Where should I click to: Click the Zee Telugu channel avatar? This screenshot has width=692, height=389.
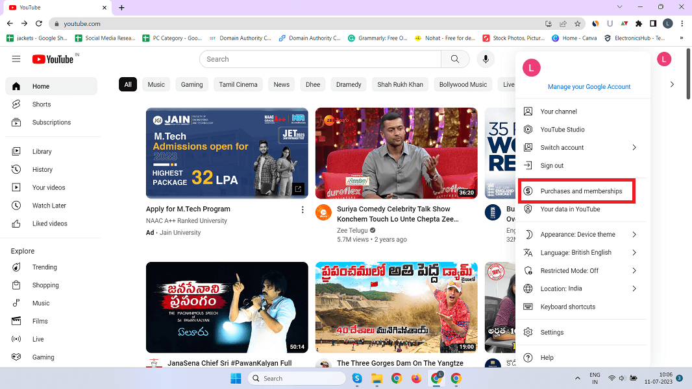click(x=323, y=213)
